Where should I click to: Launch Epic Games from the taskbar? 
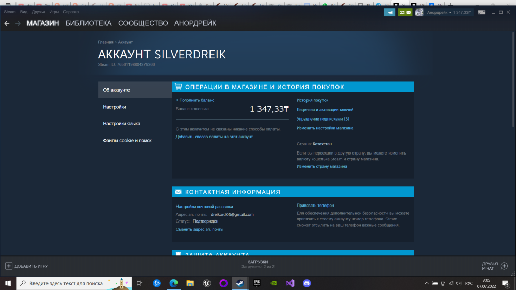tap(256, 283)
